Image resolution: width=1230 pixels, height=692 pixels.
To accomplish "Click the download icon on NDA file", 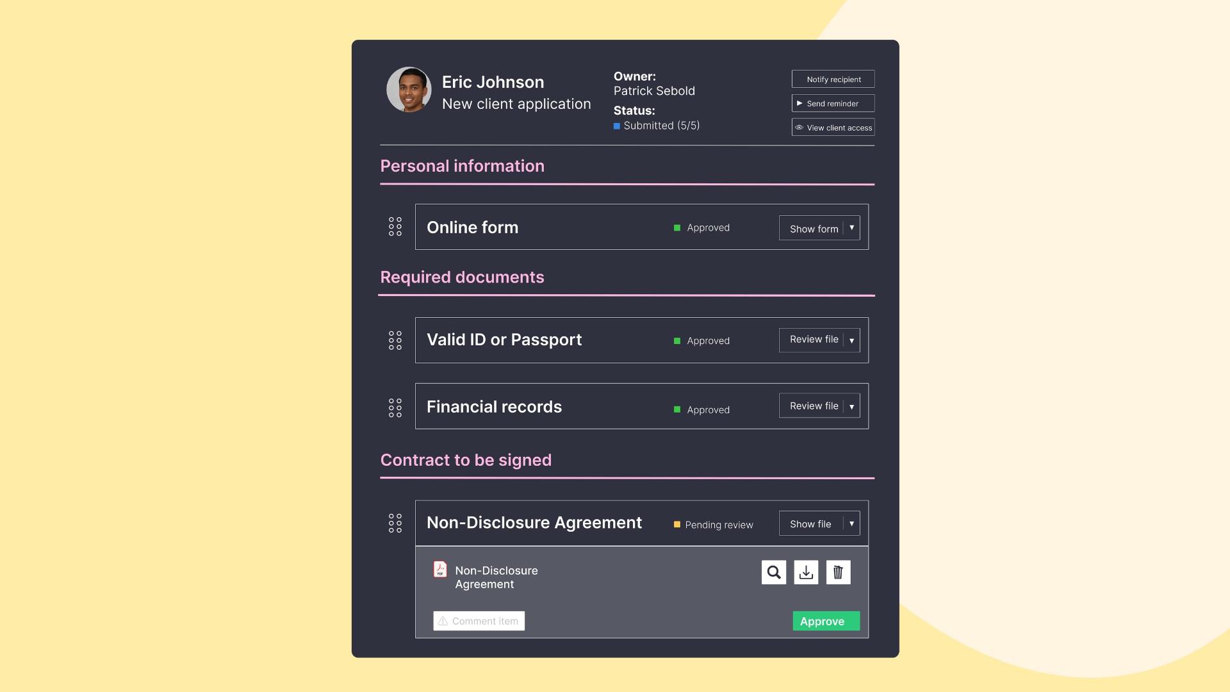I will coord(806,572).
